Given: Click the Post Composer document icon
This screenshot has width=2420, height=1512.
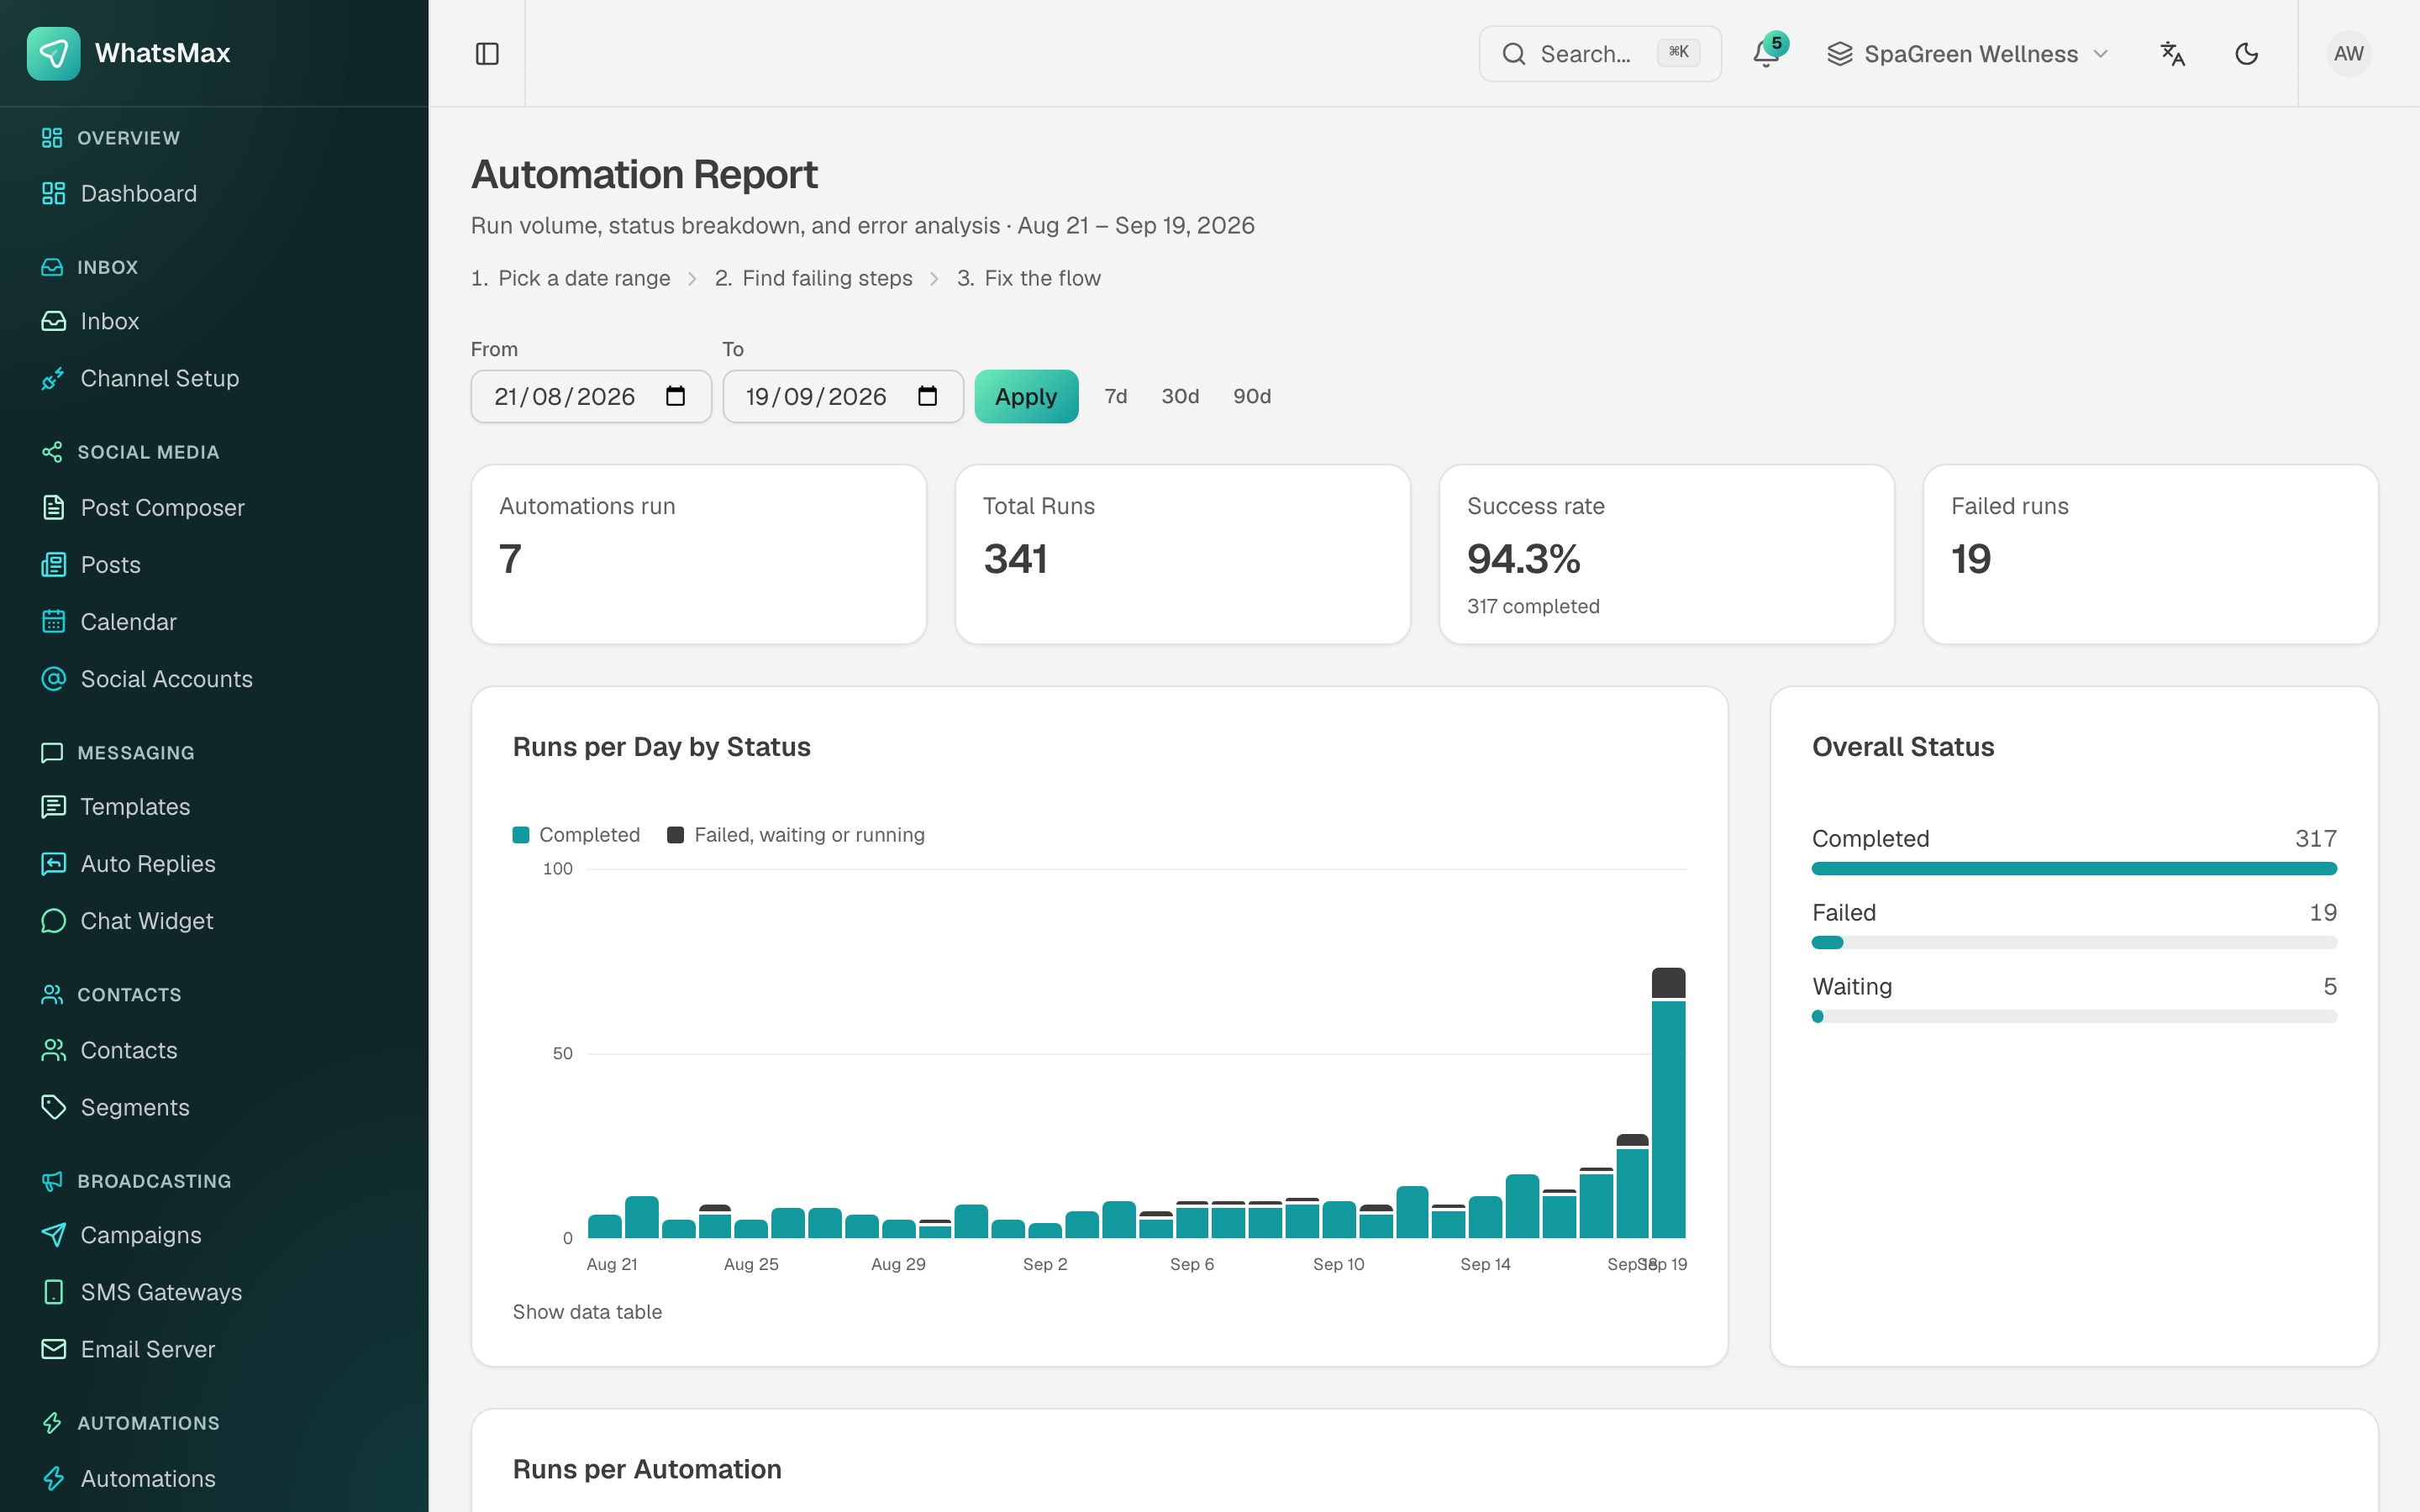Looking at the screenshot, I should click(53, 507).
